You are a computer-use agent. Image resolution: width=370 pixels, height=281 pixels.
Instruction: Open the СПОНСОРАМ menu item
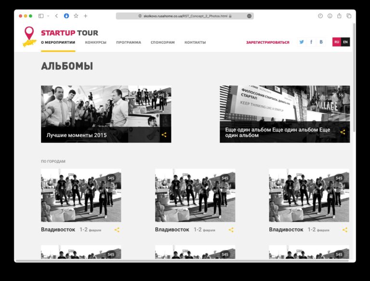click(162, 42)
